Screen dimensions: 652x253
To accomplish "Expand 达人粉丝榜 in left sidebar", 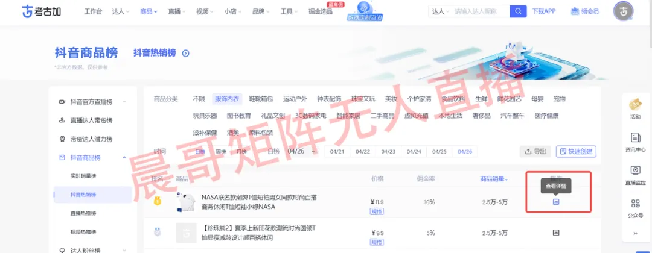I will coord(92,250).
